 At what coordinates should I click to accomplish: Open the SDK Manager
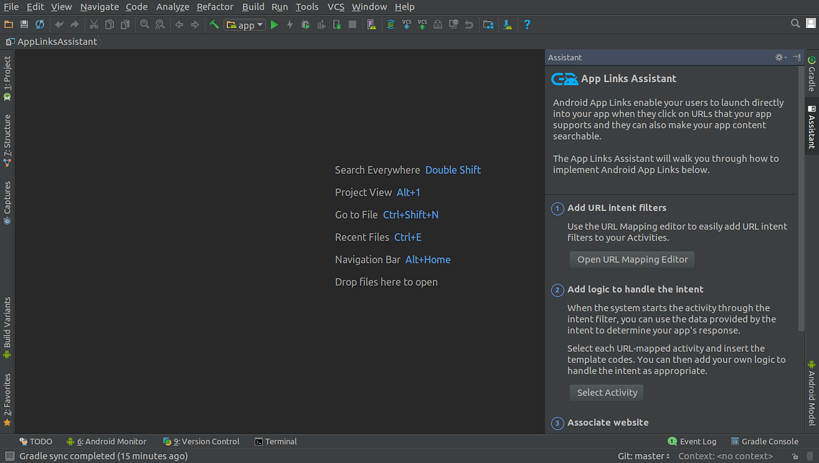508,24
